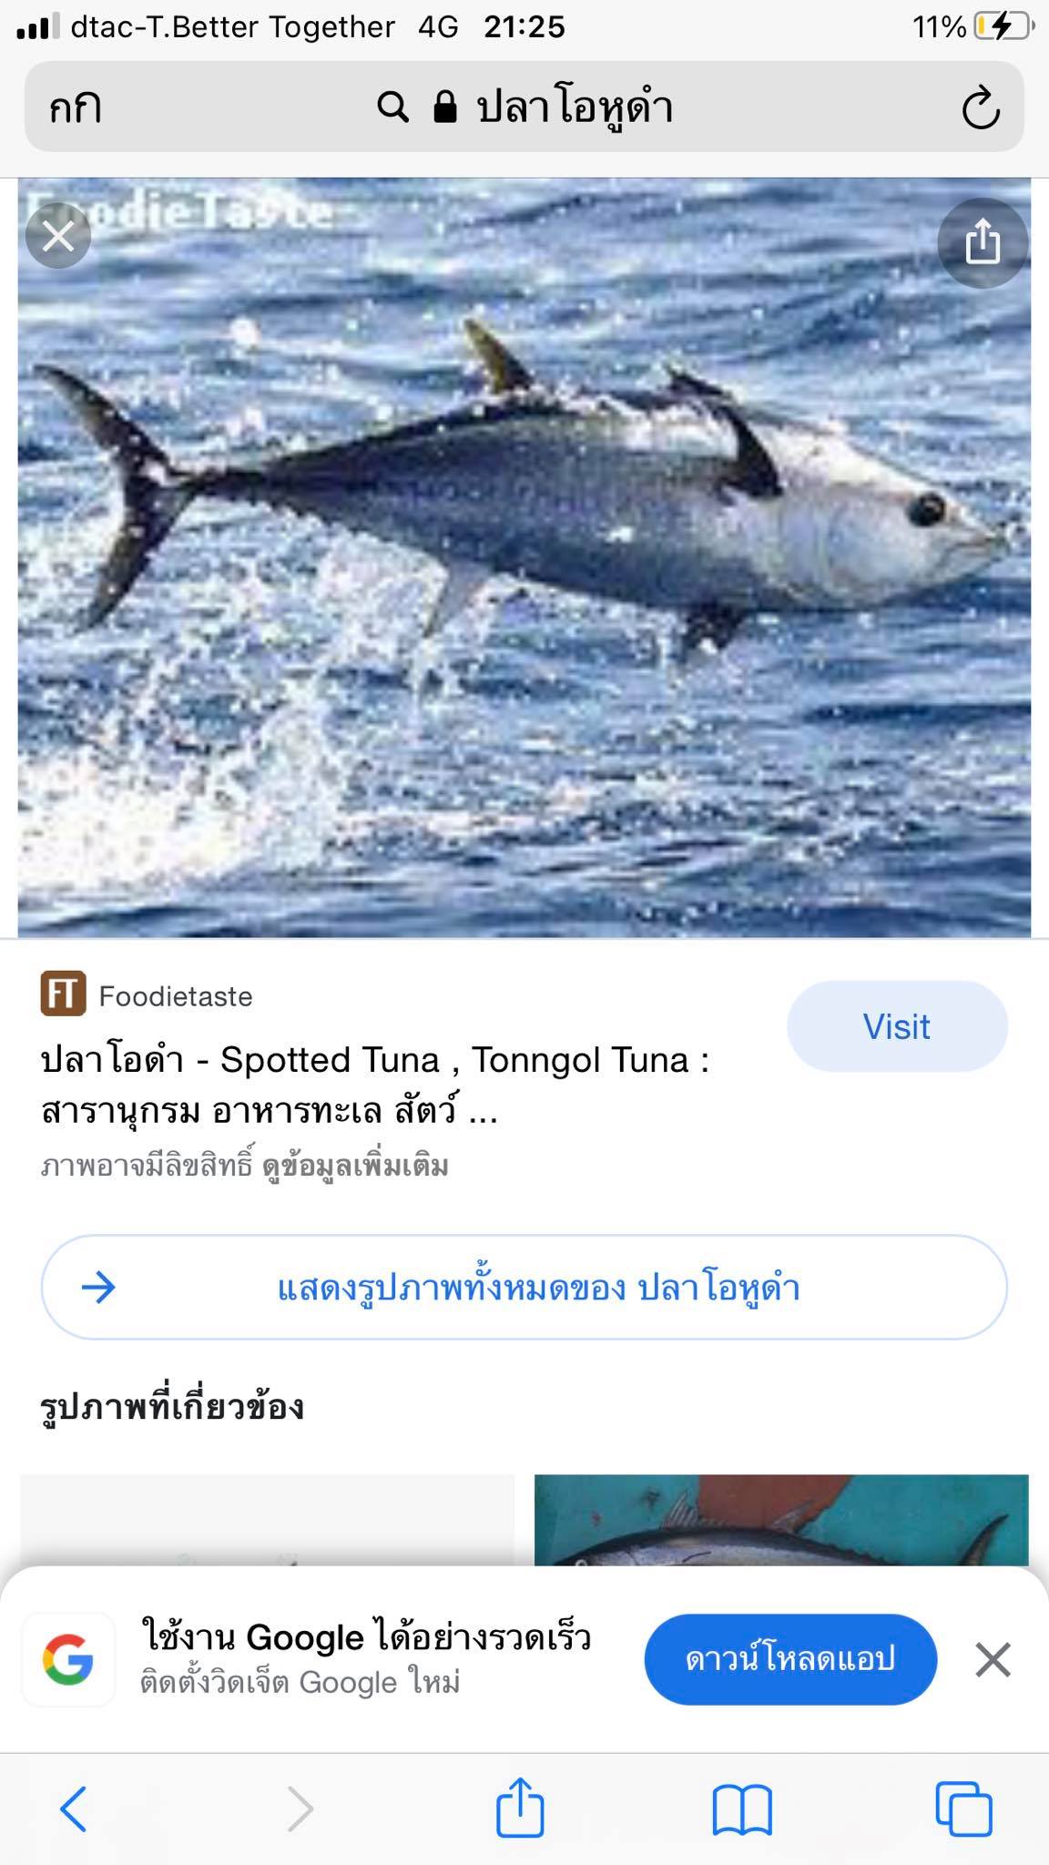Tap the Safari back arrow

coord(73,1808)
